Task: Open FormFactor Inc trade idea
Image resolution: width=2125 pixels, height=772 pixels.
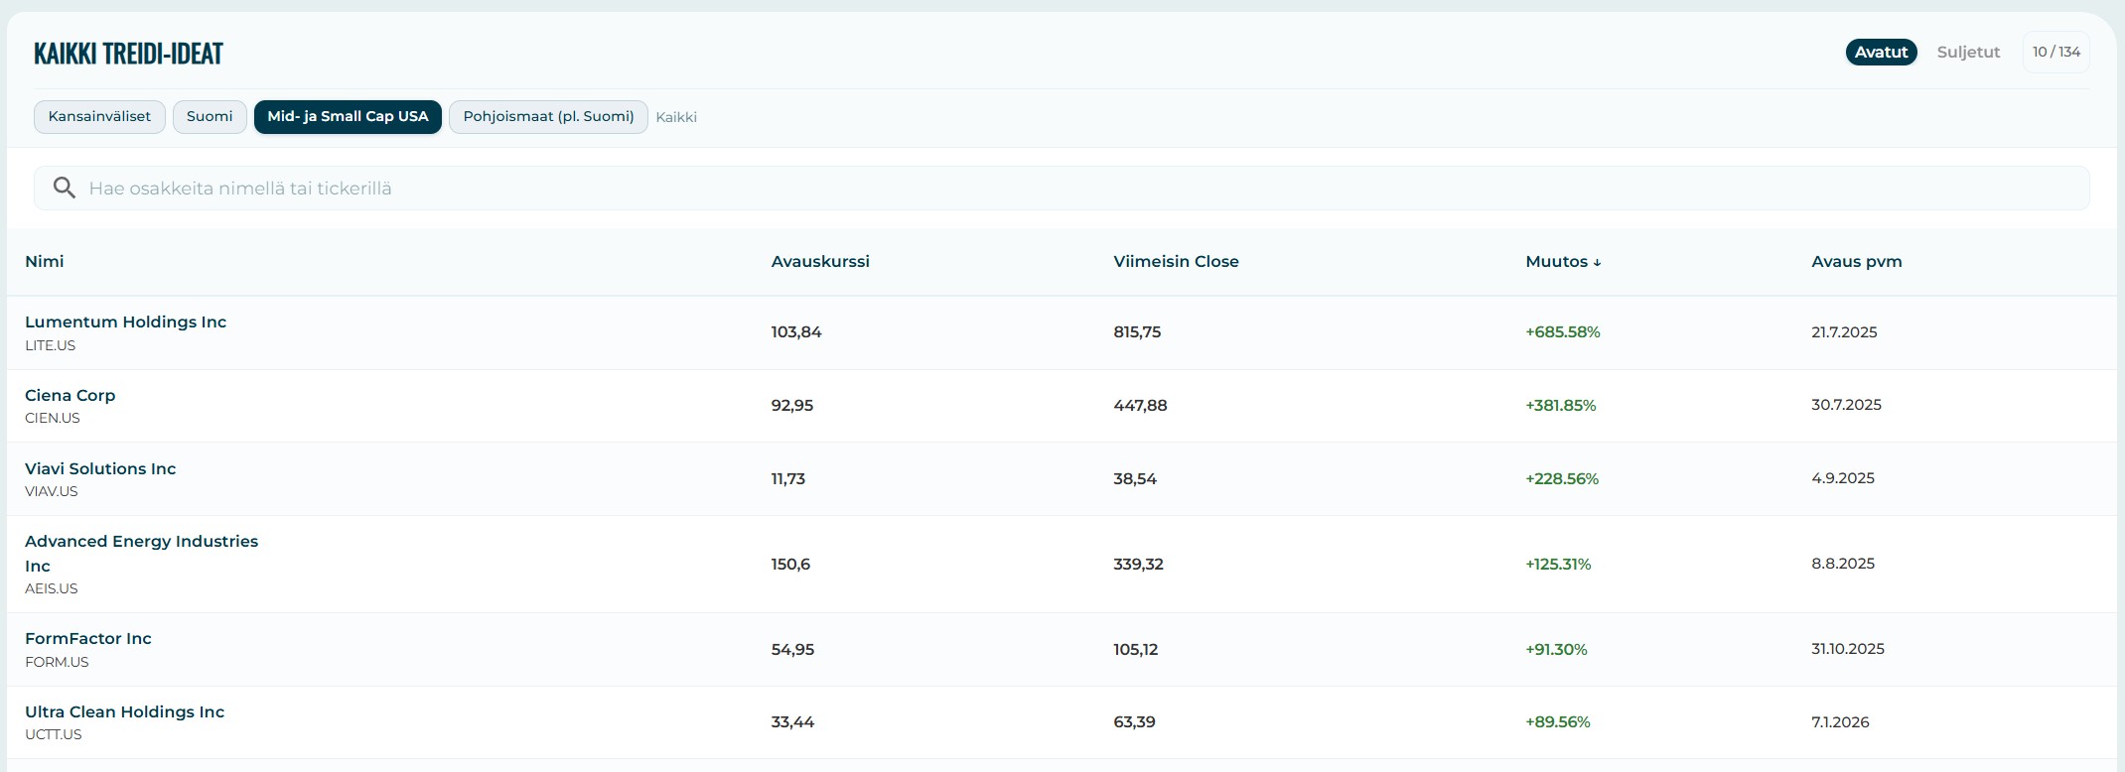Action: point(88,639)
